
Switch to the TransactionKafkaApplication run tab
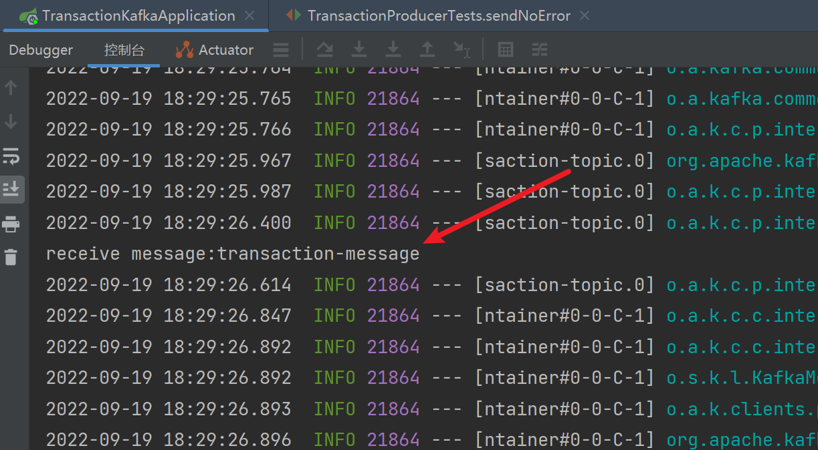coord(138,15)
